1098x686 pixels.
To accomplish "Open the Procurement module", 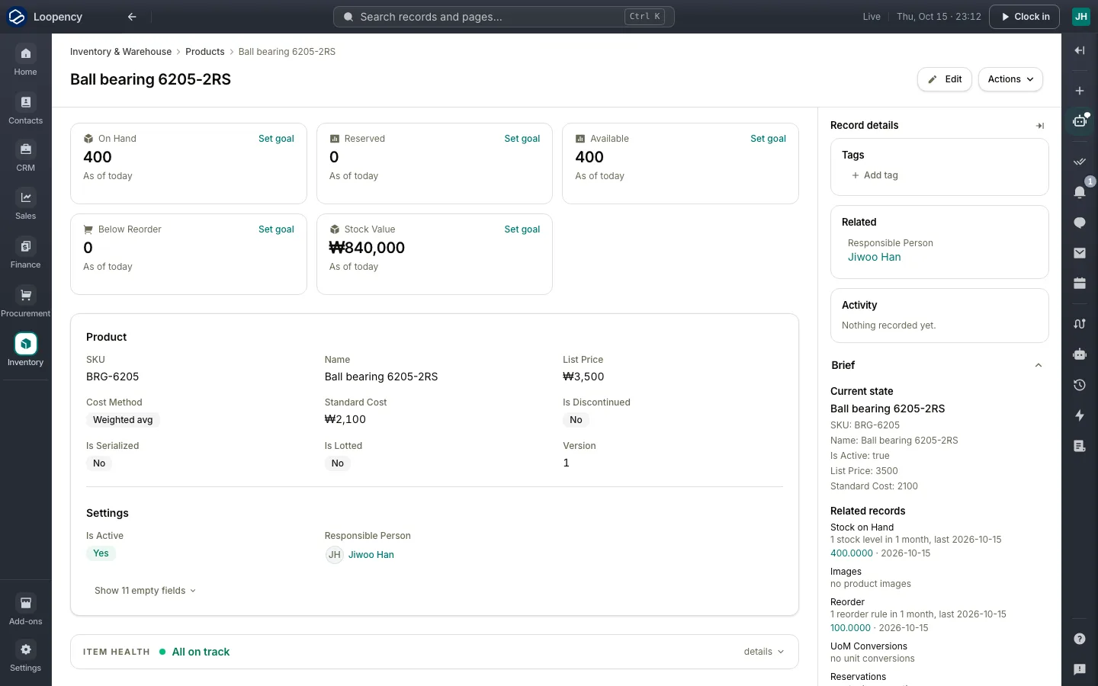I will pos(25,303).
